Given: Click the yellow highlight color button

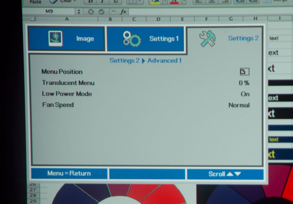Looking at the screenshot, I should coord(155,2).
